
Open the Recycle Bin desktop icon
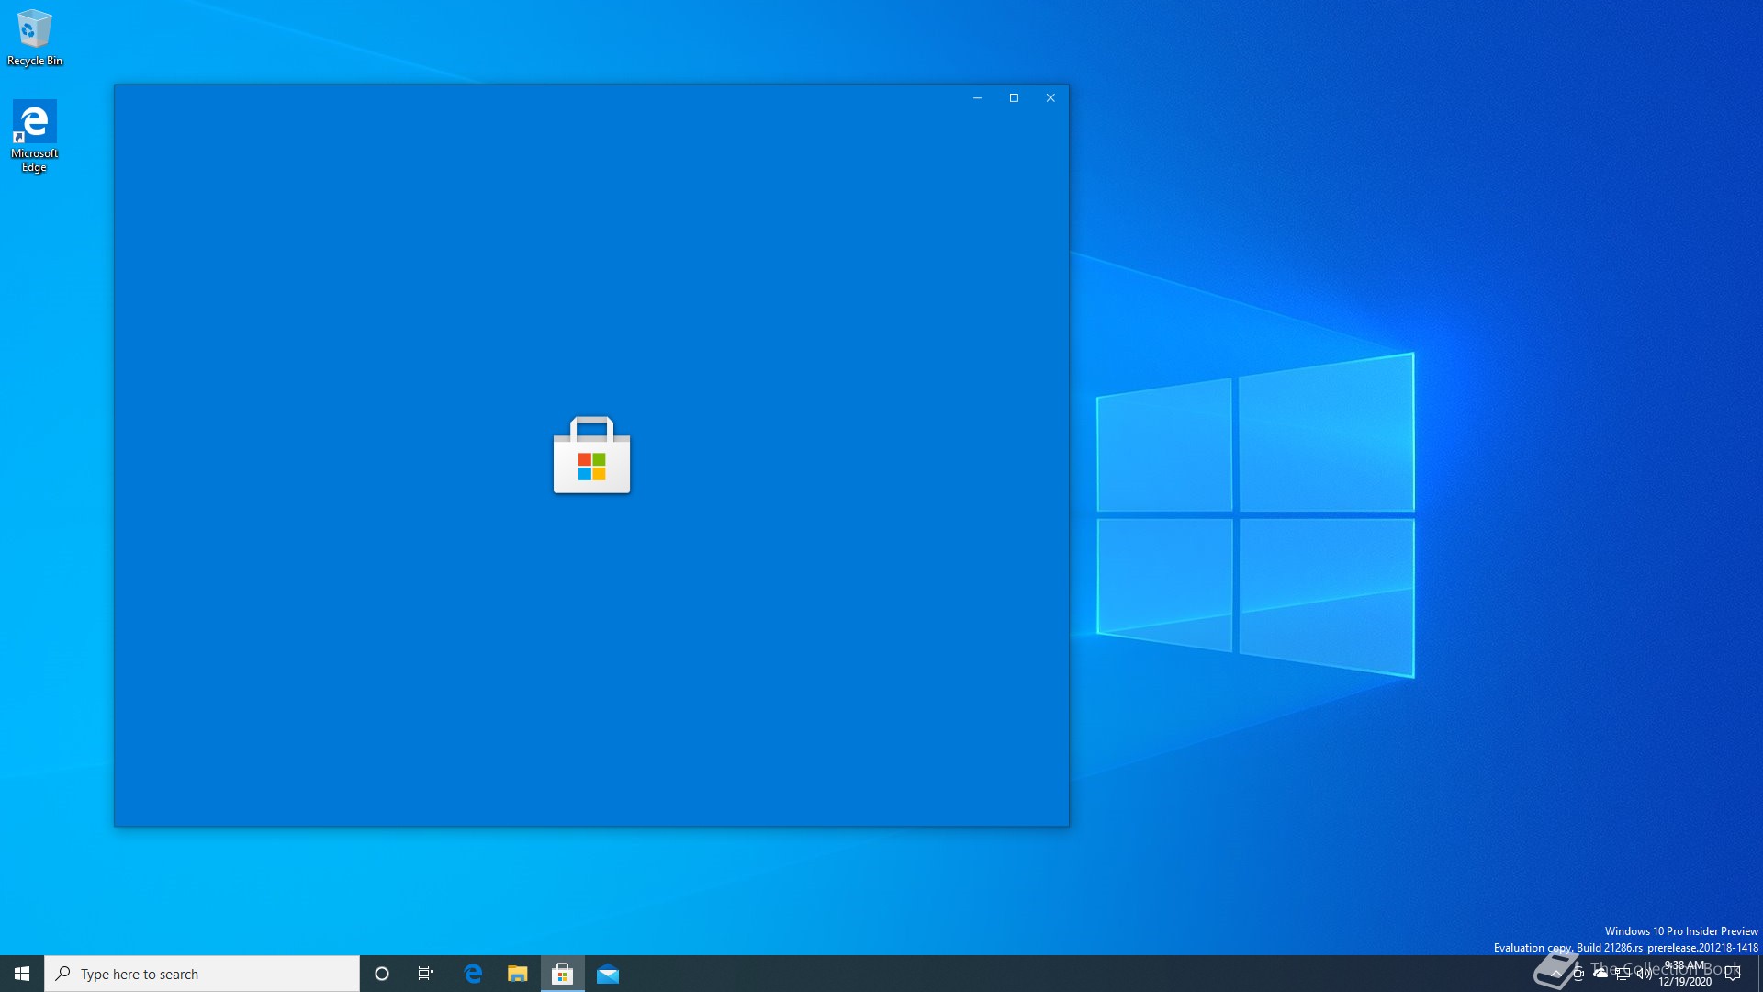point(35,38)
